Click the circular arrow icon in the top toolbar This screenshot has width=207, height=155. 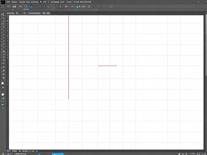66,6
